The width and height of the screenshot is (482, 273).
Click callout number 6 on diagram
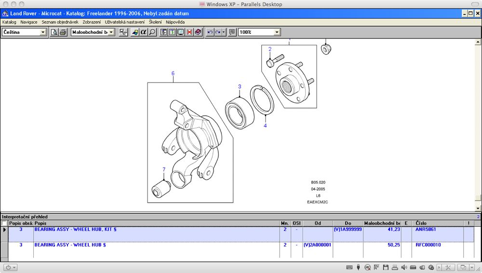173,73
